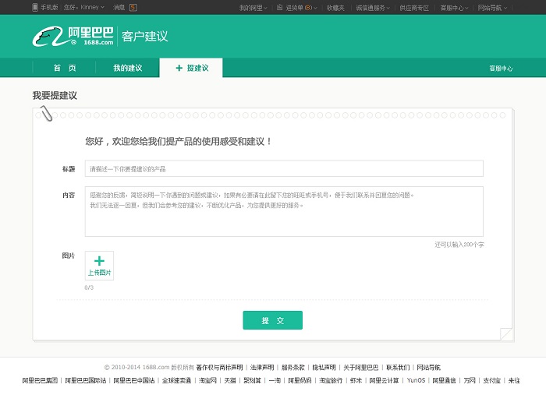Expand the 我的阿里 dropdown menu
546x395 pixels.
(252, 7)
